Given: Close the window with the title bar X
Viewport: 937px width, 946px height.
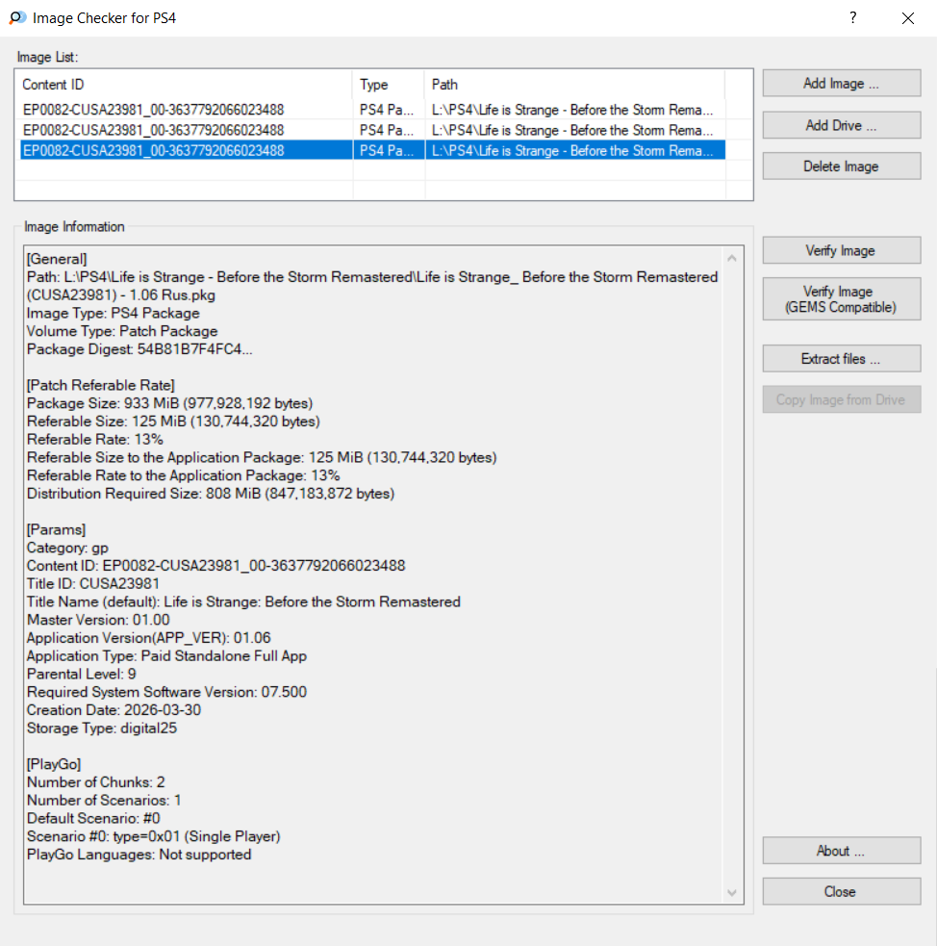Looking at the screenshot, I should click(907, 18).
